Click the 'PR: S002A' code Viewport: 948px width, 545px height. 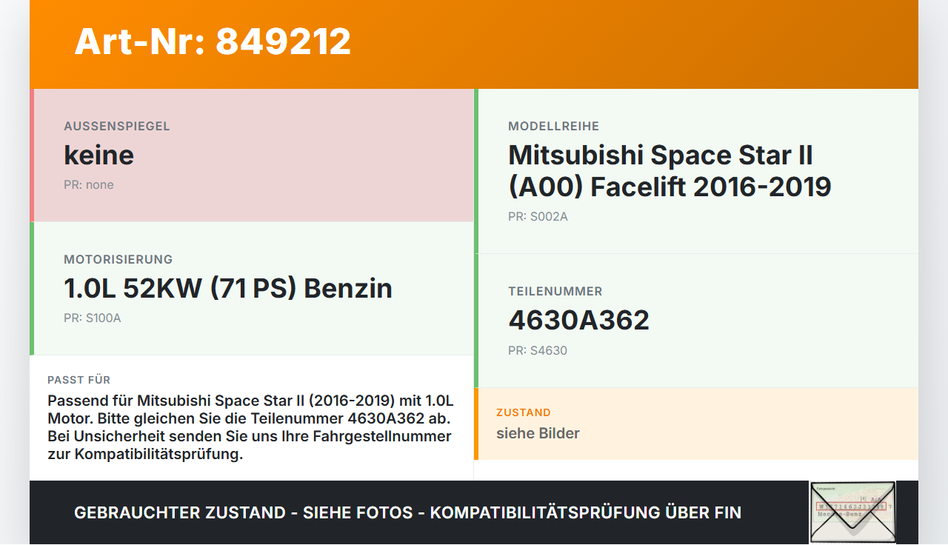(x=538, y=217)
